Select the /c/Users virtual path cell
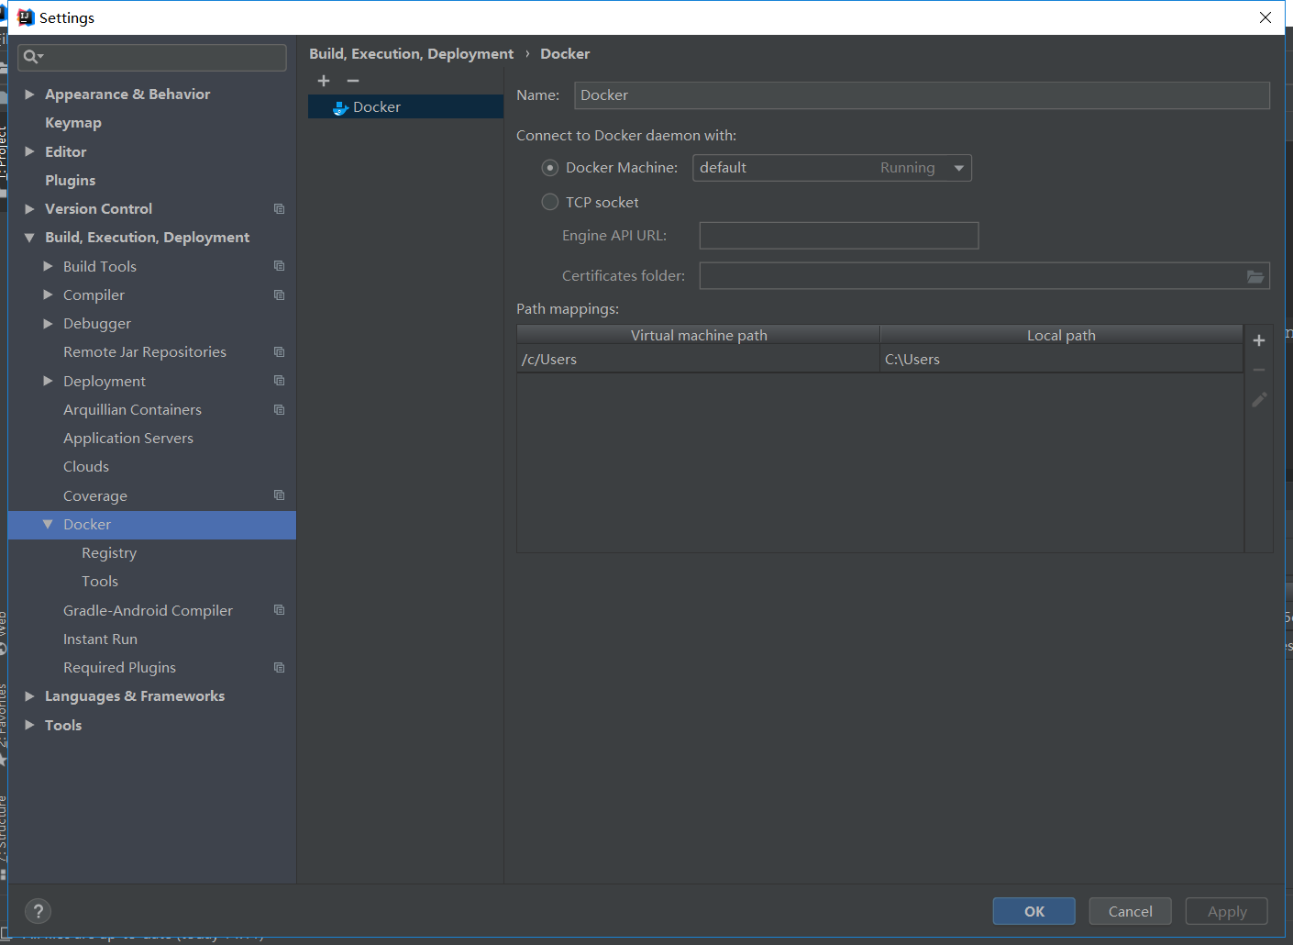 coord(698,360)
